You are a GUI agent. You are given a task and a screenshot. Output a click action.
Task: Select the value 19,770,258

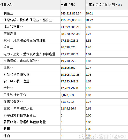(x=68, y=61)
